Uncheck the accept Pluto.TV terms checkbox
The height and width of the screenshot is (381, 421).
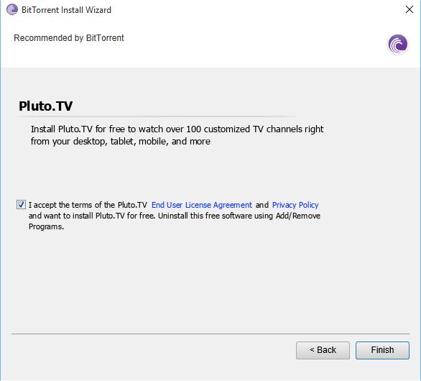21,205
